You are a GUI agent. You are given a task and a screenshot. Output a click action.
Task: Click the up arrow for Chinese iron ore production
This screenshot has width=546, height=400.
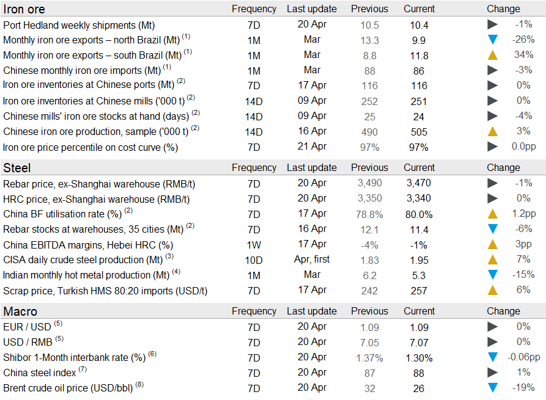pyautogui.click(x=492, y=131)
